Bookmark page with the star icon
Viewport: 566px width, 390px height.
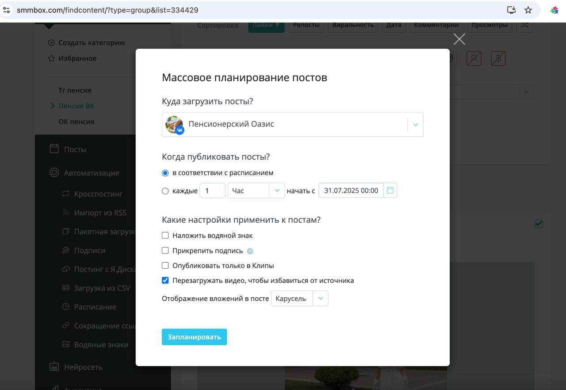pyautogui.click(x=528, y=10)
